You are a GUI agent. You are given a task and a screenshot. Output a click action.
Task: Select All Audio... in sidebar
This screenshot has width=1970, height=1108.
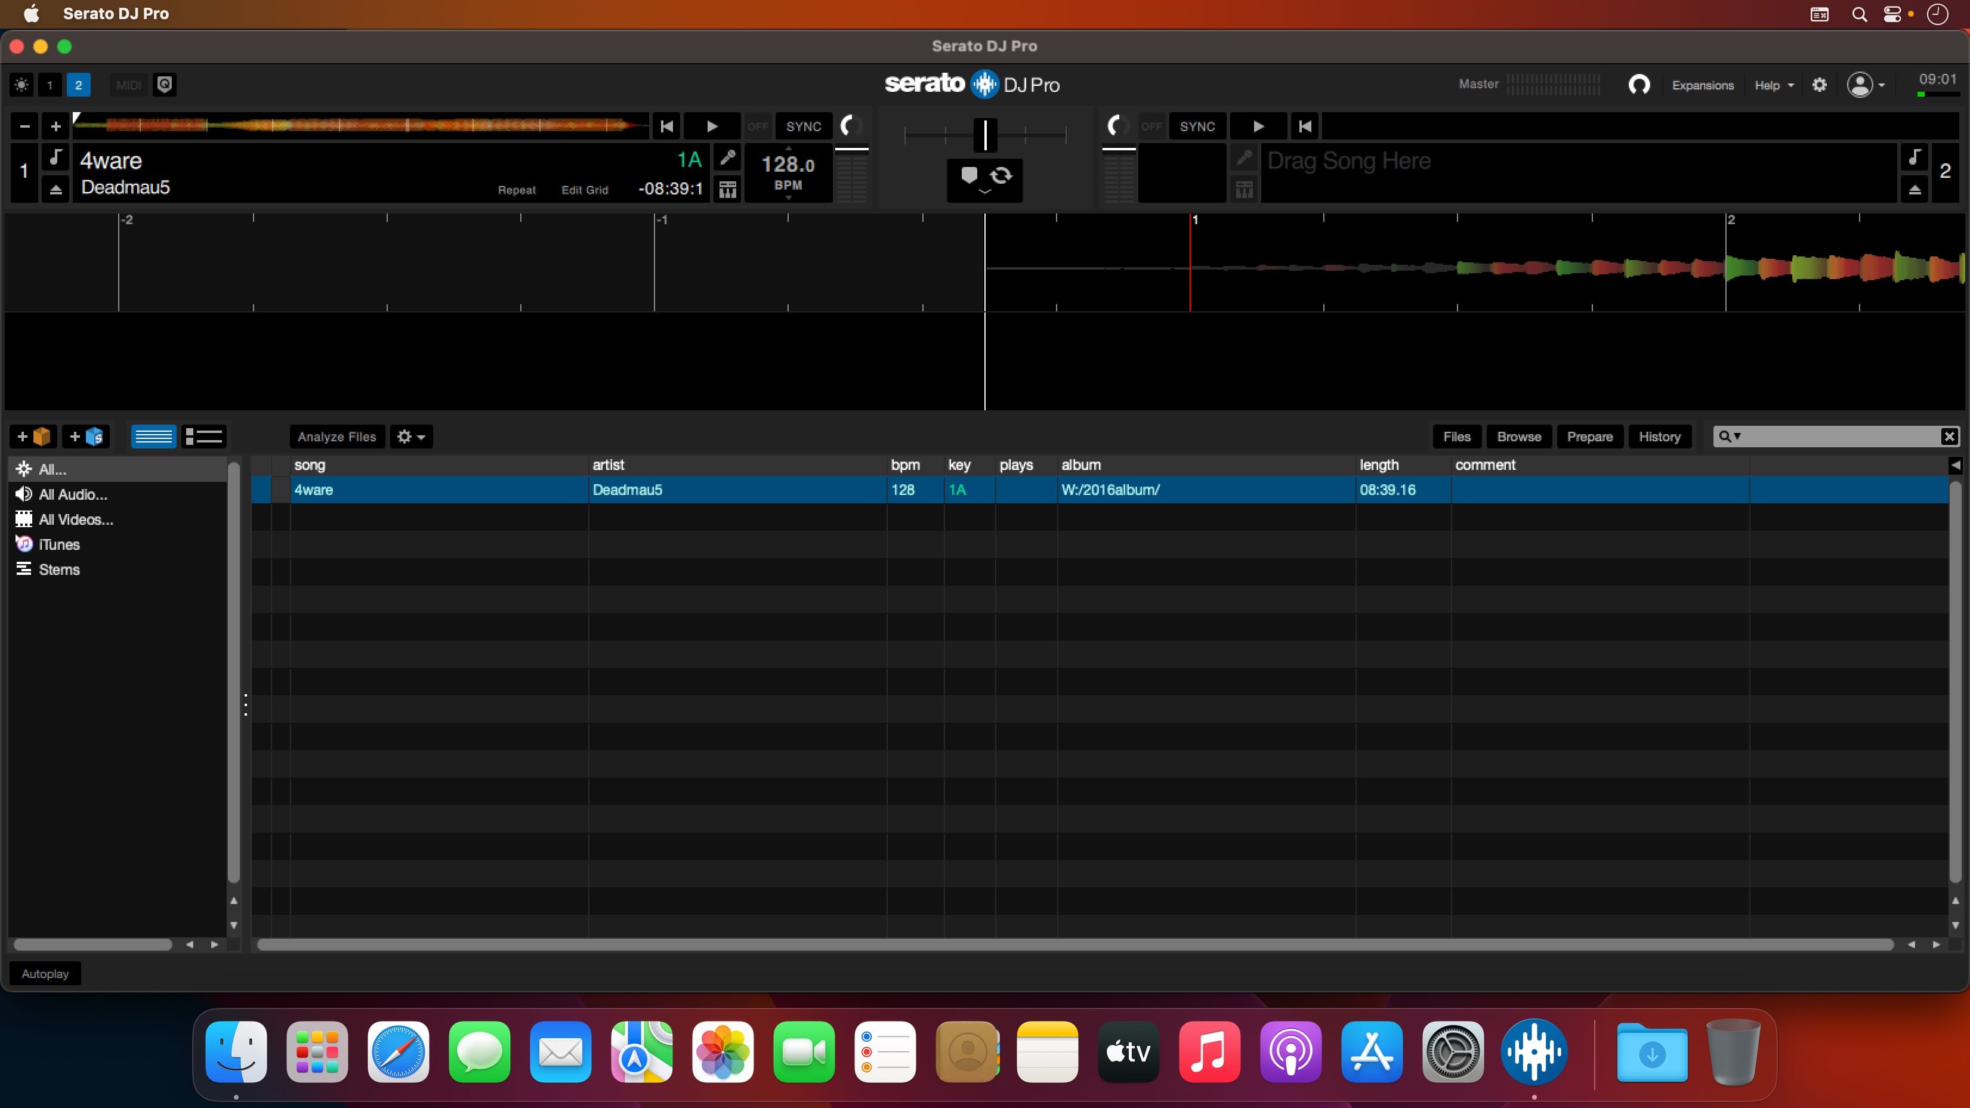tap(117, 495)
